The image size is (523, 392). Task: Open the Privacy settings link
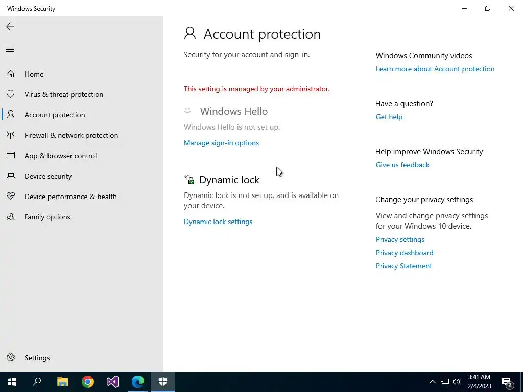coord(400,239)
